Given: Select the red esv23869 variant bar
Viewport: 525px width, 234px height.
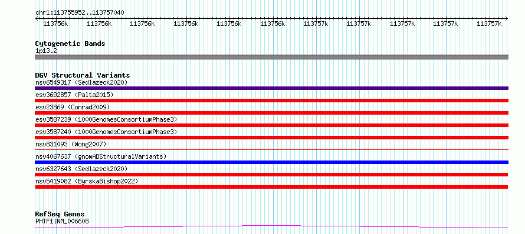Looking at the screenshot, I should click(271, 113).
